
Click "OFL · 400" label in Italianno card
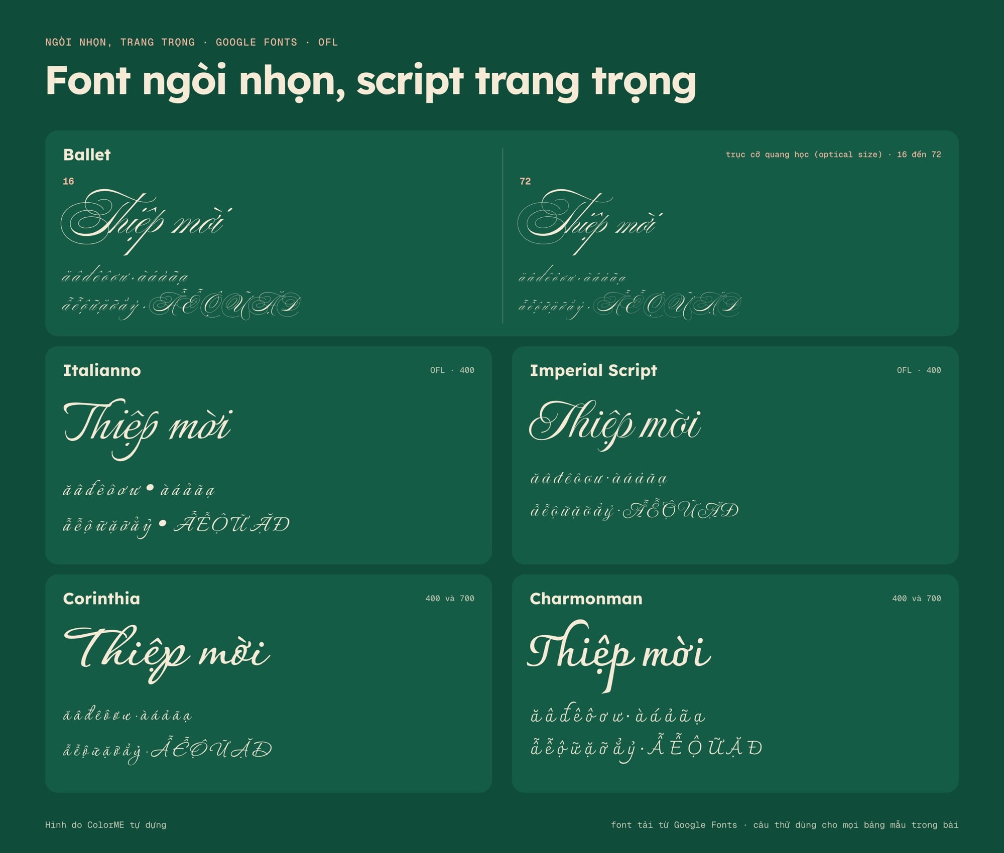tap(452, 370)
